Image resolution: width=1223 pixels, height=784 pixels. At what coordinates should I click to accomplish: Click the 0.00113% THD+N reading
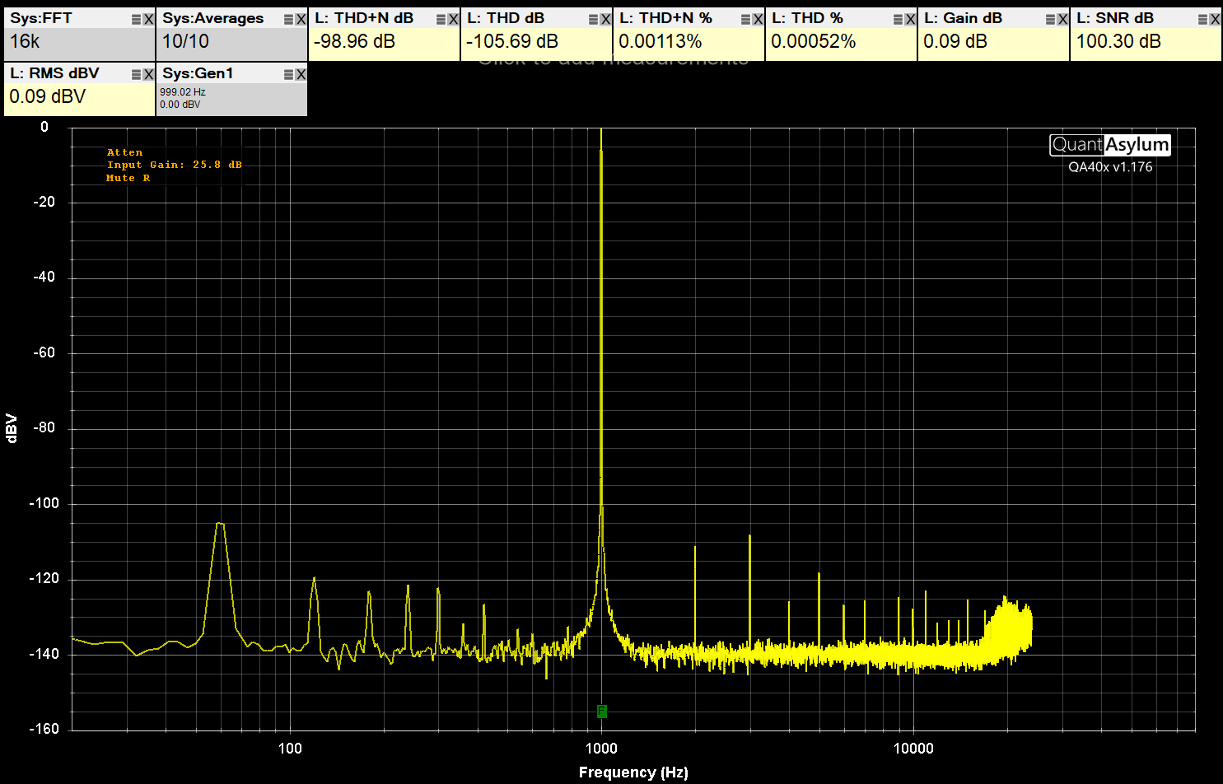(660, 41)
